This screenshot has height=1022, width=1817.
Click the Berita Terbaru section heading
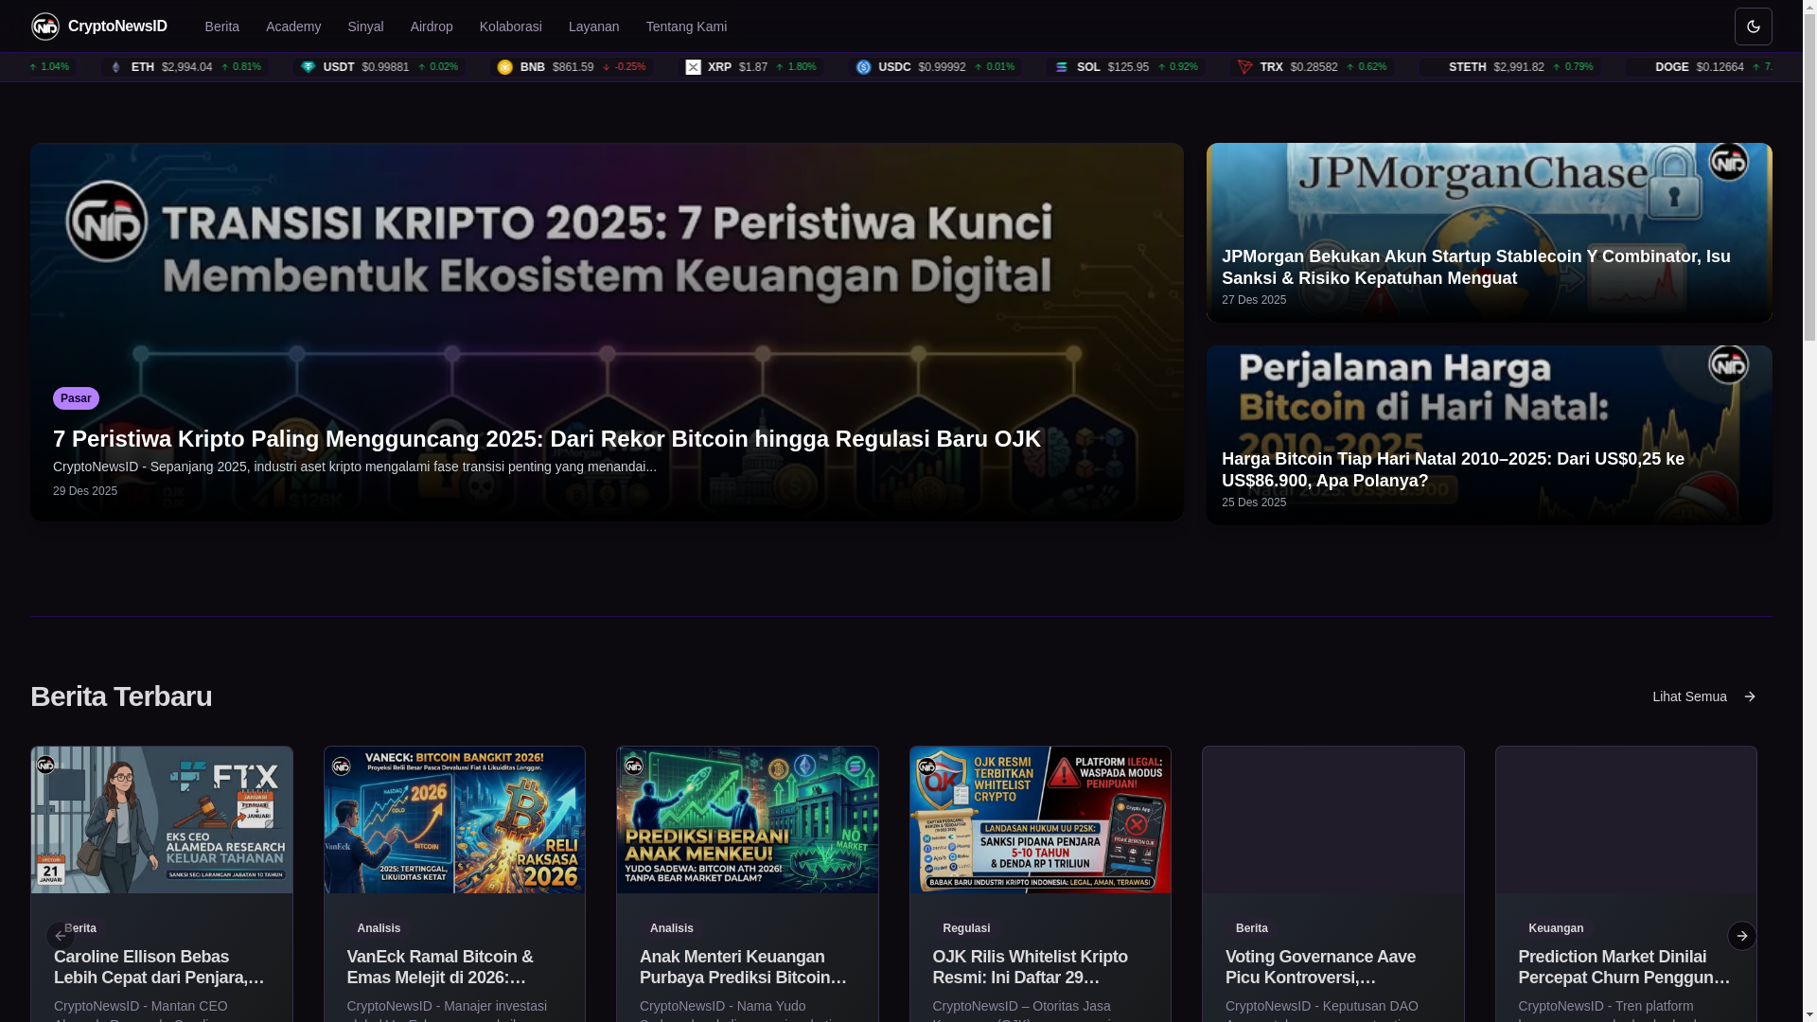(x=121, y=696)
